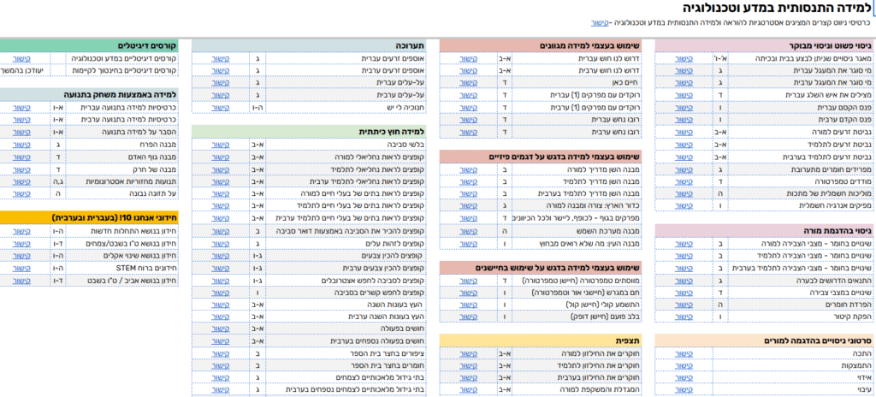Open the link for 'אידוי'

pyautogui.click(x=684, y=377)
